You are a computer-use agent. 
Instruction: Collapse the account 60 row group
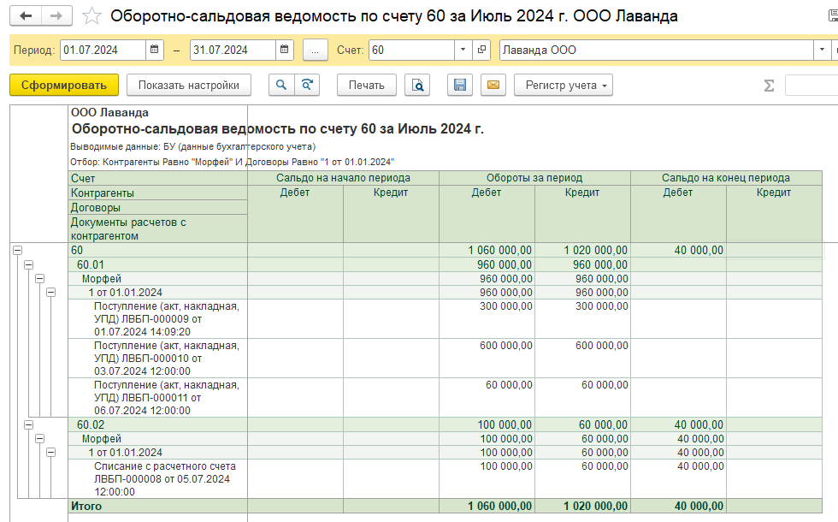click(x=18, y=250)
